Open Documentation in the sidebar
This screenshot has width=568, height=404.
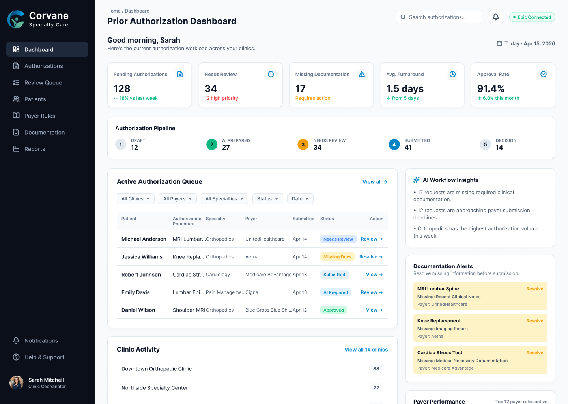(x=47, y=132)
